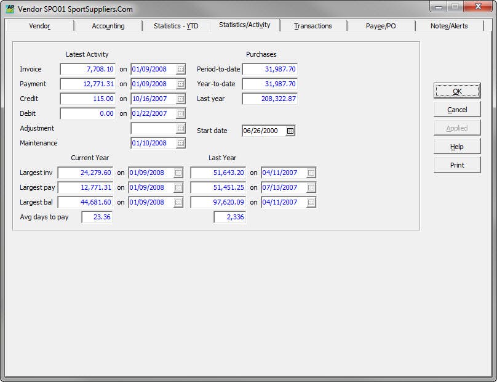The width and height of the screenshot is (497, 382).
Task: Switch to the Accounting tab
Action: pos(108,26)
